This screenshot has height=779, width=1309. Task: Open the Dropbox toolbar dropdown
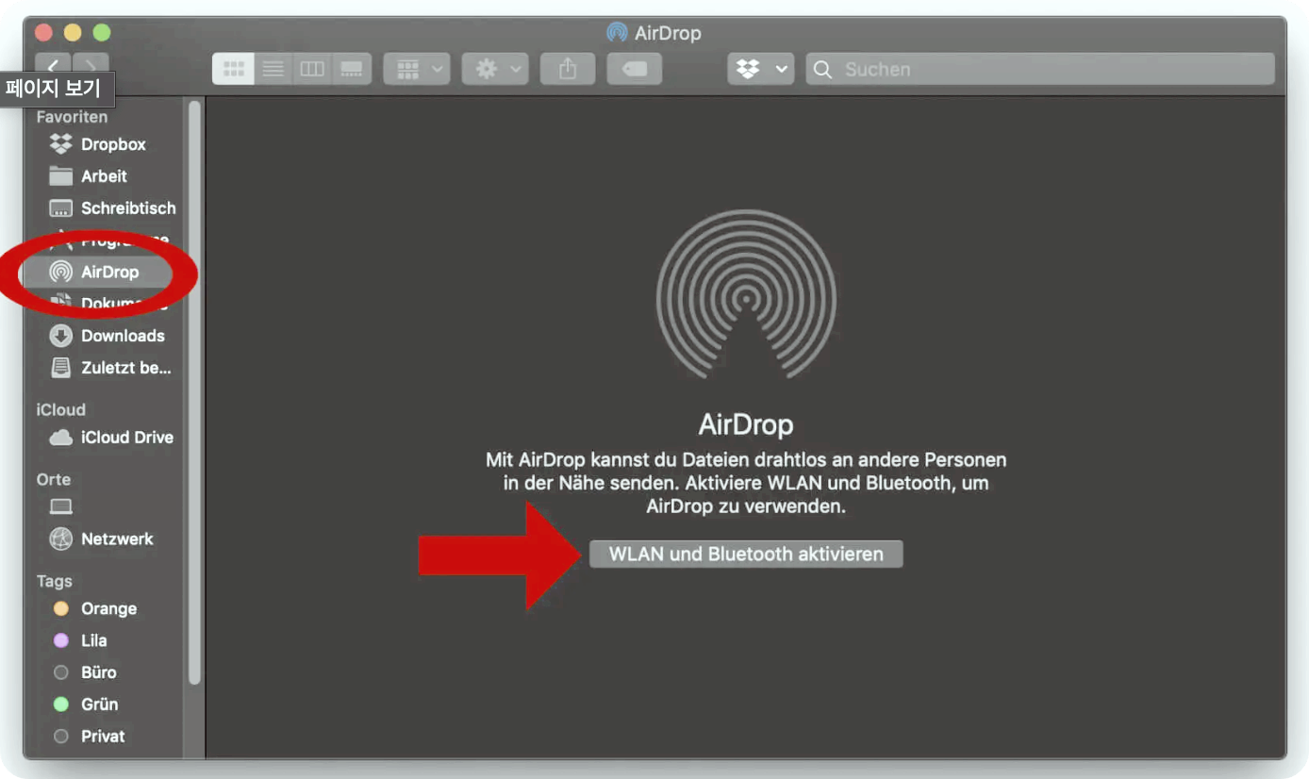pyautogui.click(x=761, y=69)
